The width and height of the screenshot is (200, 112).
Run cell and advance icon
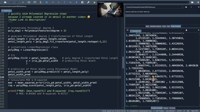[x=35, y=2]
